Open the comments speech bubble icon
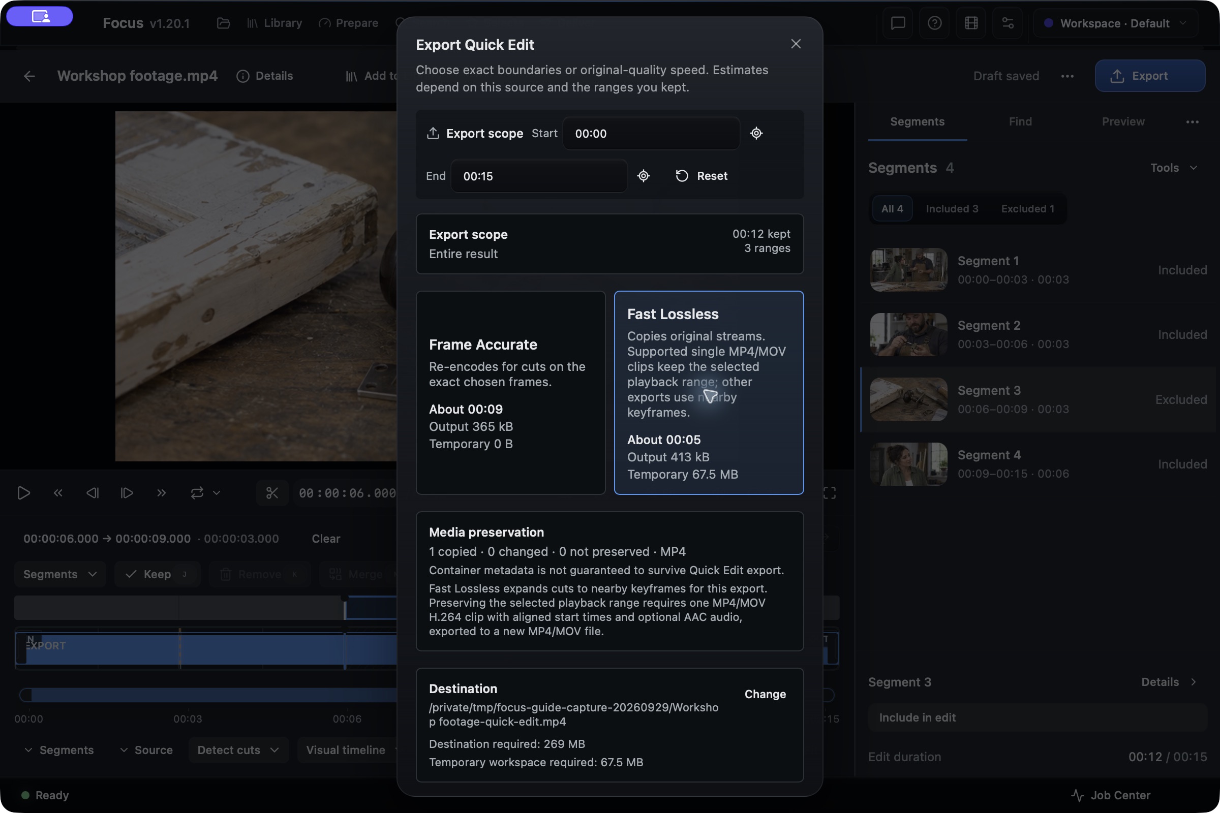The image size is (1220, 813). (898, 23)
